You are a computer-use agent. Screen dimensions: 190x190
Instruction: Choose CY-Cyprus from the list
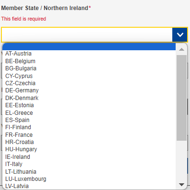(89, 76)
